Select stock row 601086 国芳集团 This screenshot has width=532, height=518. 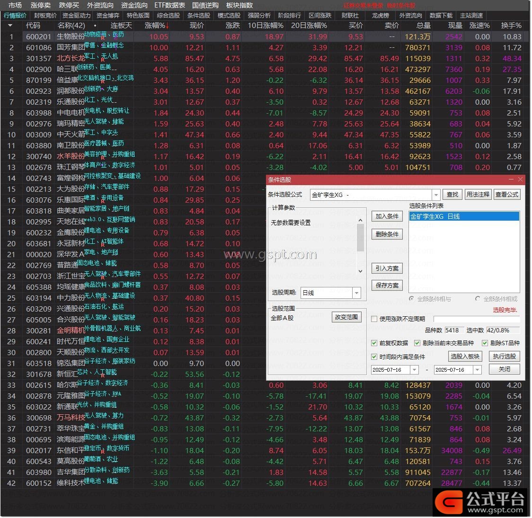(x=266, y=47)
